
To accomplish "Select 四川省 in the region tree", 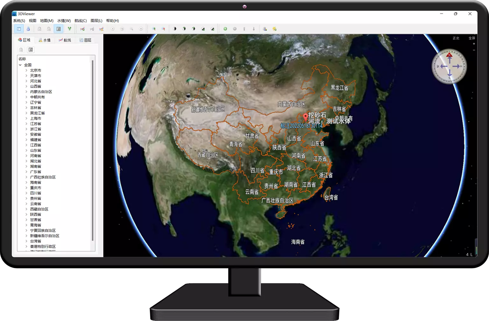I will [x=36, y=193].
